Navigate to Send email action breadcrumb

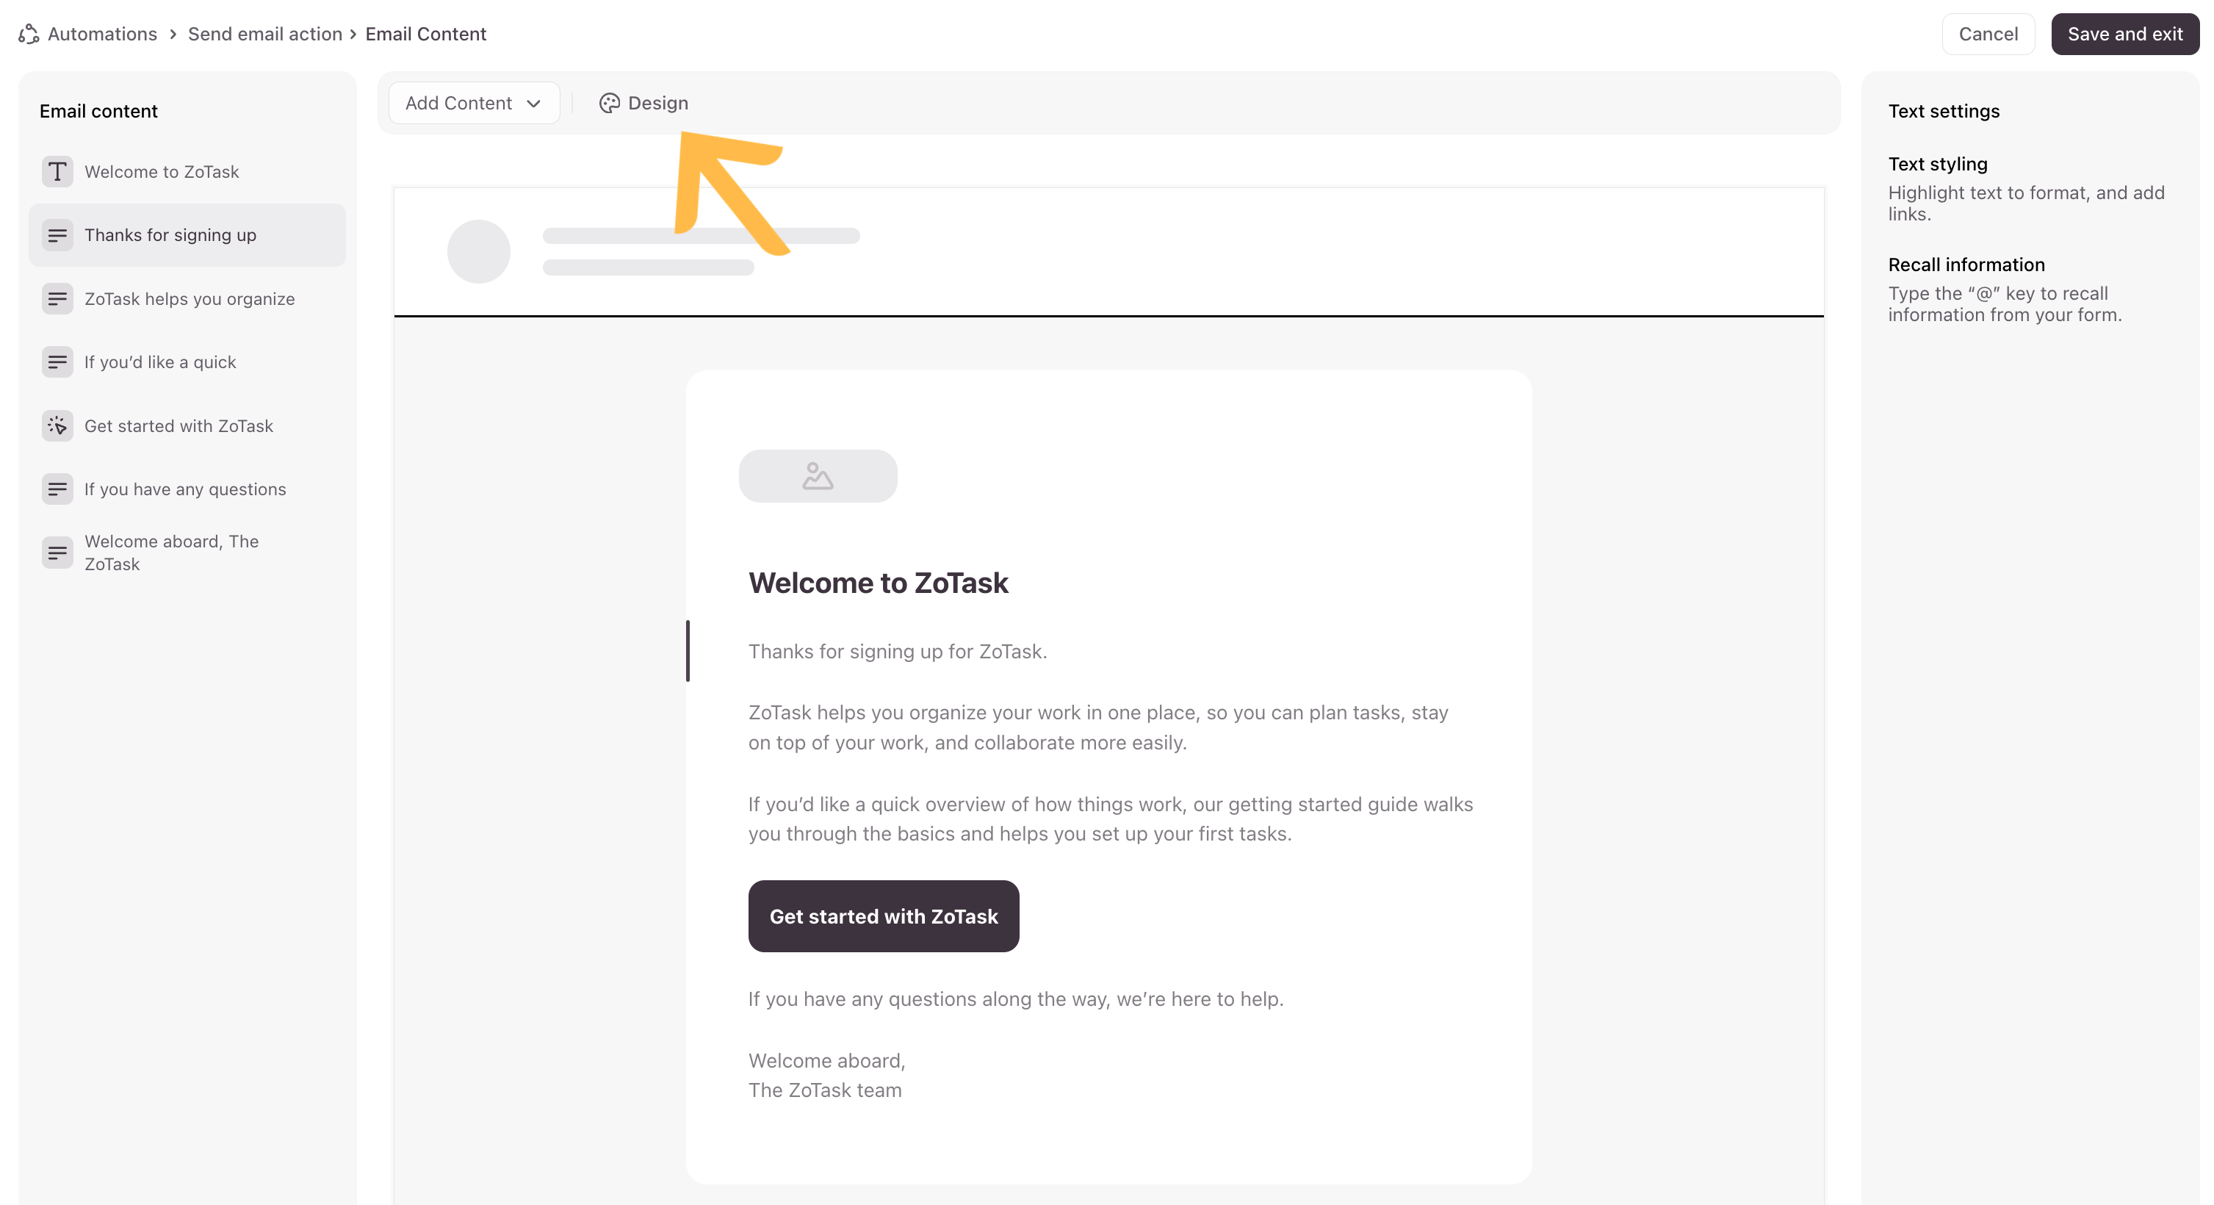pyautogui.click(x=264, y=34)
